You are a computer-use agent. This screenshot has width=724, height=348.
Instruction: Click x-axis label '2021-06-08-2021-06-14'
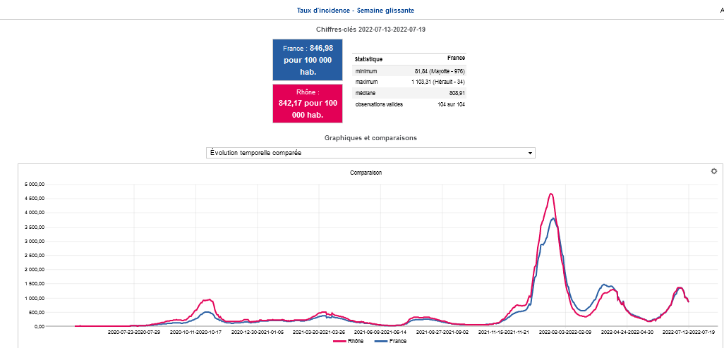pyautogui.click(x=380, y=331)
